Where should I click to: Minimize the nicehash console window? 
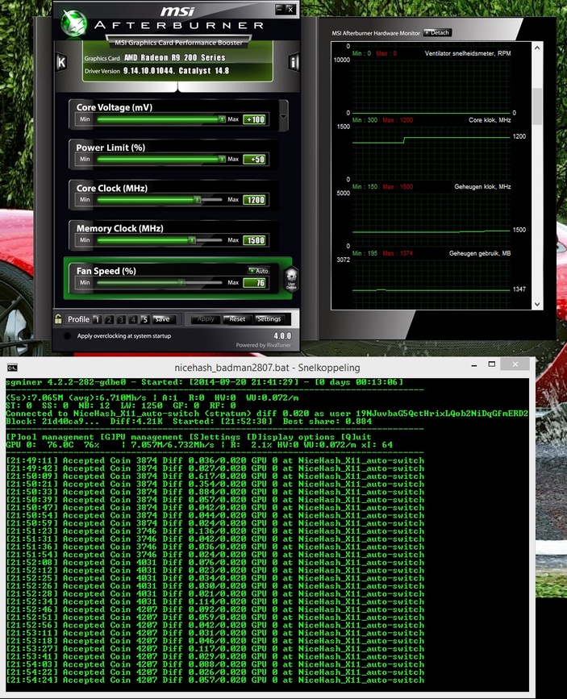pos(473,365)
